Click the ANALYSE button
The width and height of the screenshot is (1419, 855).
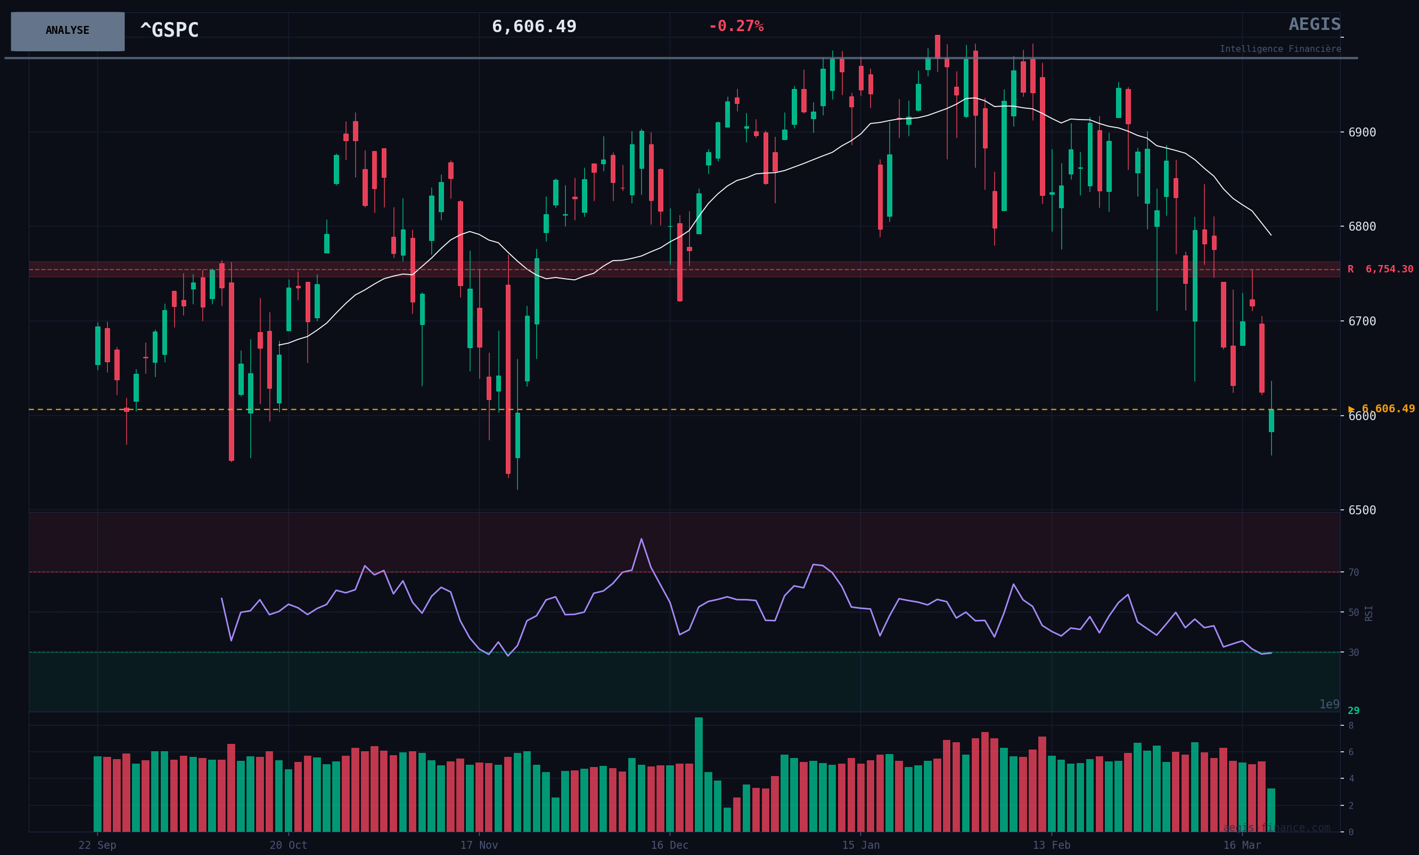67,31
